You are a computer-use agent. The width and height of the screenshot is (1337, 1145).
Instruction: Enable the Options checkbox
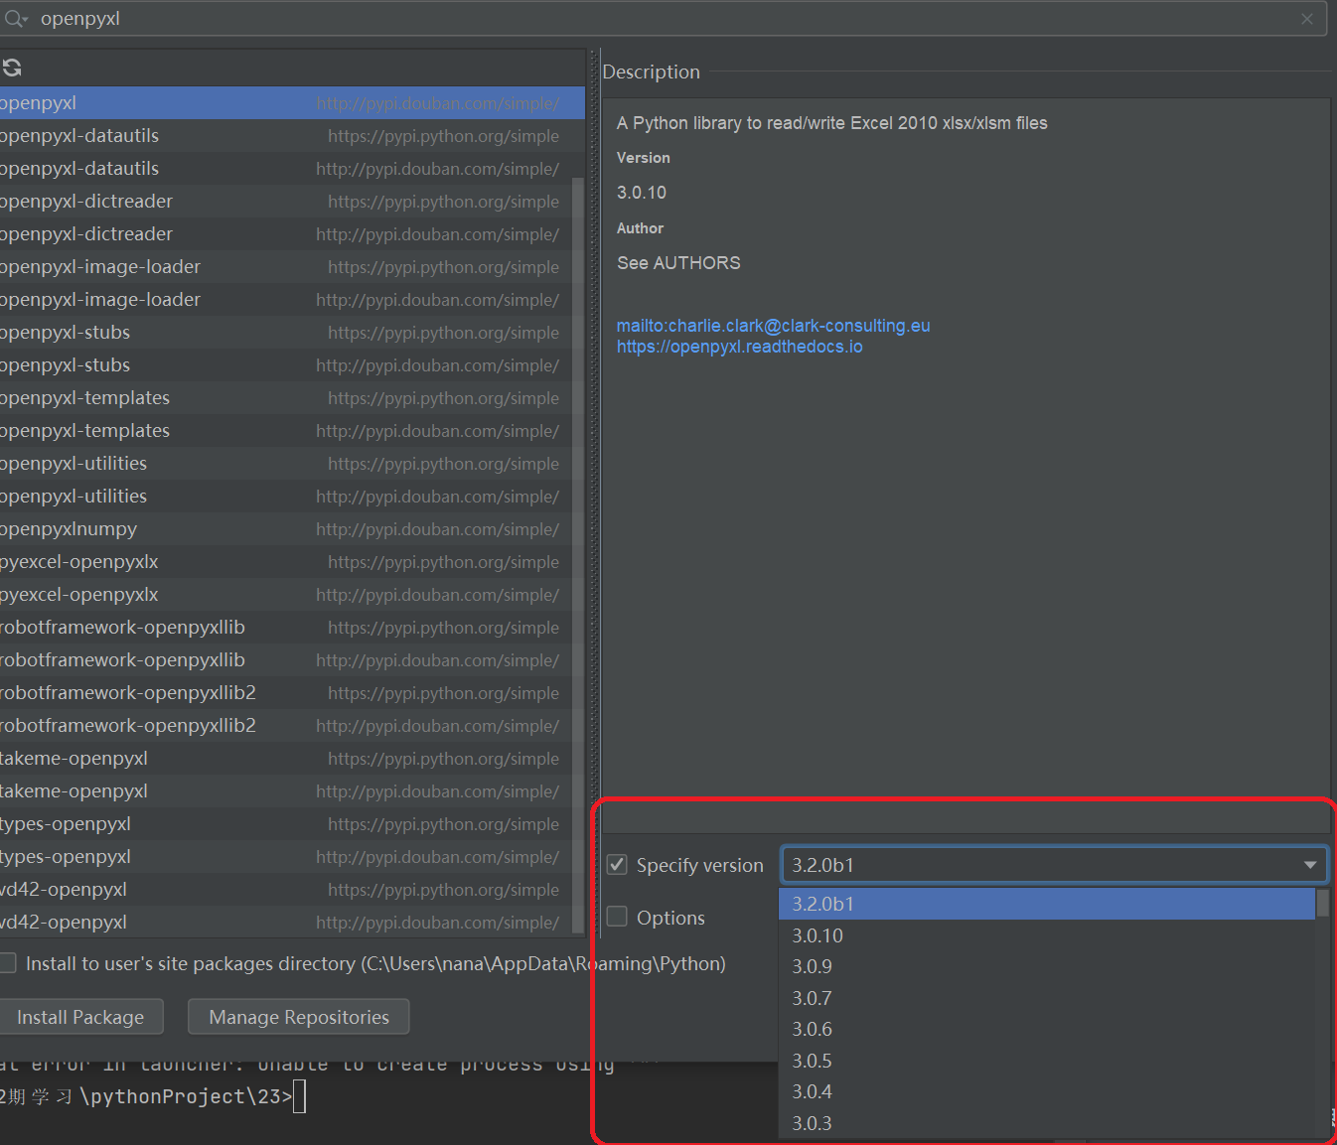tap(617, 917)
